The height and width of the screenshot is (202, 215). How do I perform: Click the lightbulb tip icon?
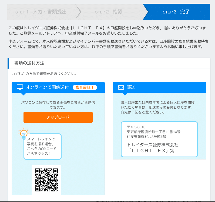23,134
